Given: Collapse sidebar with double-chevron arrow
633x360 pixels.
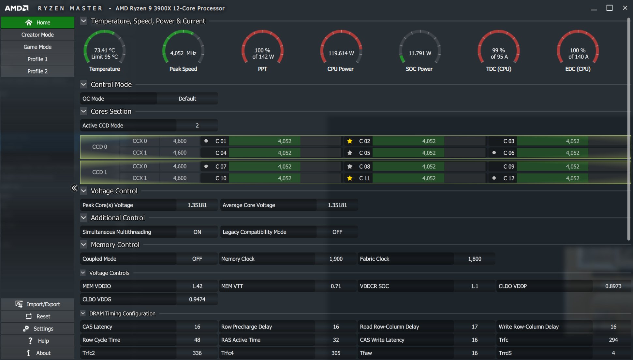Looking at the screenshot, I should tap(74, 188).
